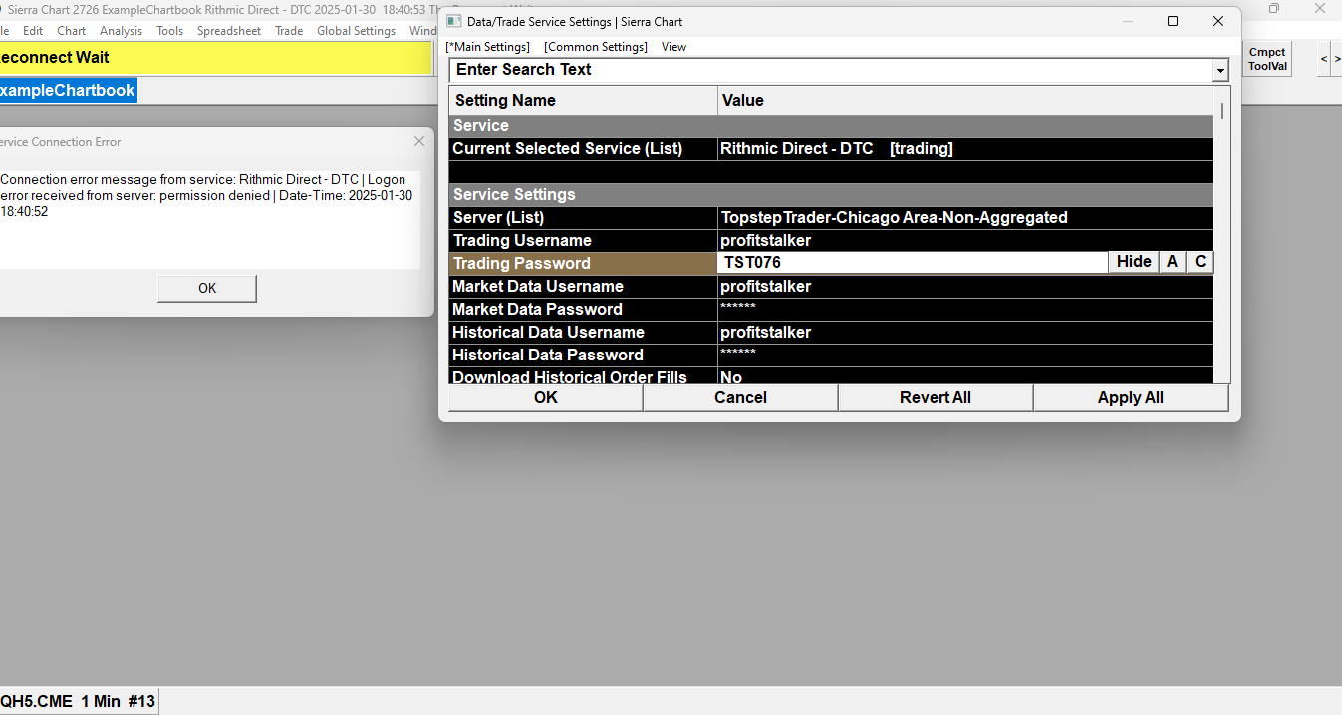Open the search text dropdown arrow
This screenshot has width=1342, height=715.
[1220, 70]
